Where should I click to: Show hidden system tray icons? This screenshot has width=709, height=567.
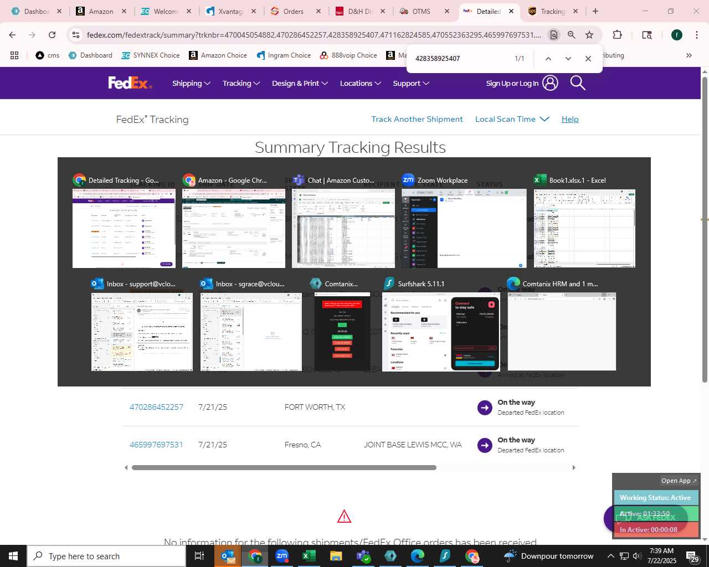click(610, 556)
